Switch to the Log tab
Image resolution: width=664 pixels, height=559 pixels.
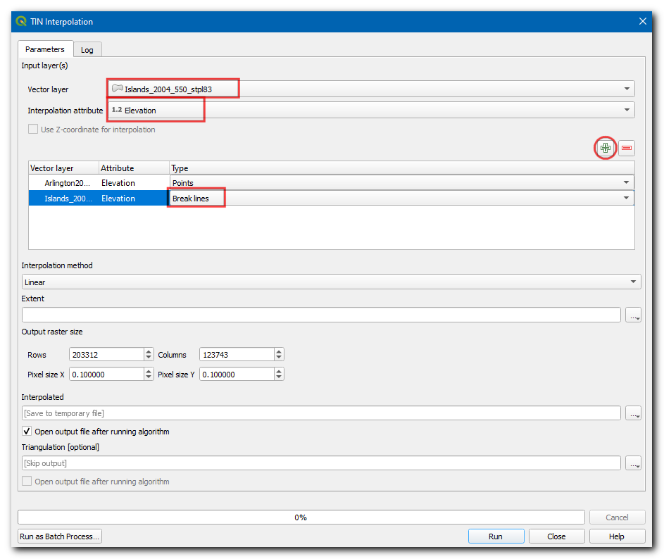pyautogui.click(x=87, y=50)
